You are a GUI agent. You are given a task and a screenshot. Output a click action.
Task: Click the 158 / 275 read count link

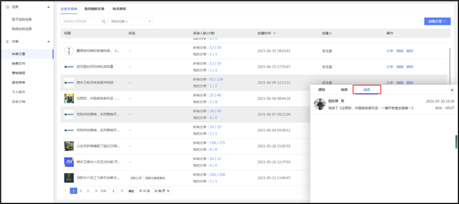pos(217,143)
